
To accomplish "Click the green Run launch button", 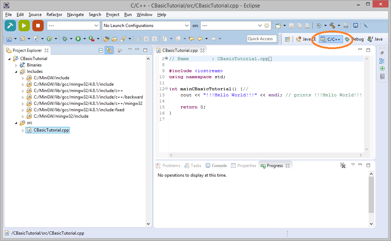I will (24, 26).
